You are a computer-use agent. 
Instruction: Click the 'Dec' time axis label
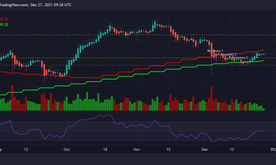point(205,149)
